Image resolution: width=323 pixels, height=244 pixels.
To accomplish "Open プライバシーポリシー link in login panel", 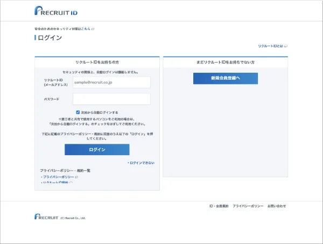I will point(58,177).
